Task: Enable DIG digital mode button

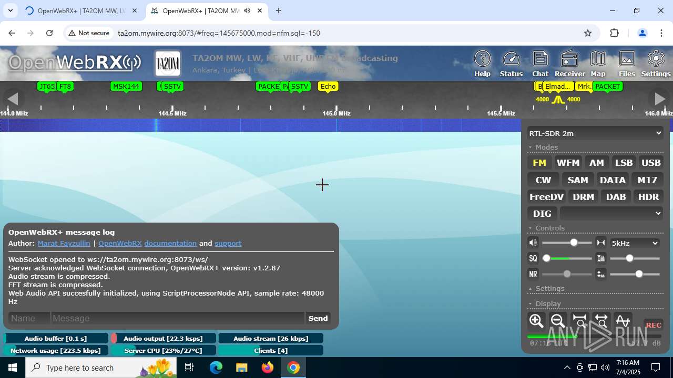Action: [x=542, y=214]
